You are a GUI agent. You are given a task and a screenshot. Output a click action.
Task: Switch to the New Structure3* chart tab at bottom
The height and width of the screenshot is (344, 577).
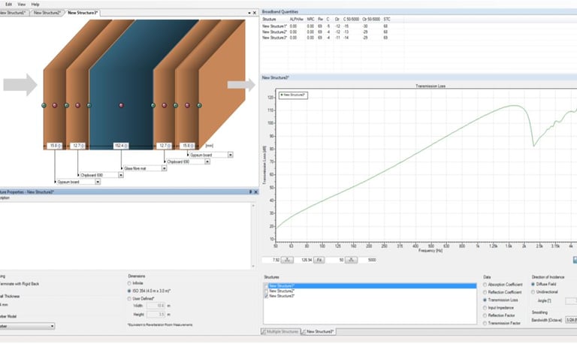[x=318, y=331]
